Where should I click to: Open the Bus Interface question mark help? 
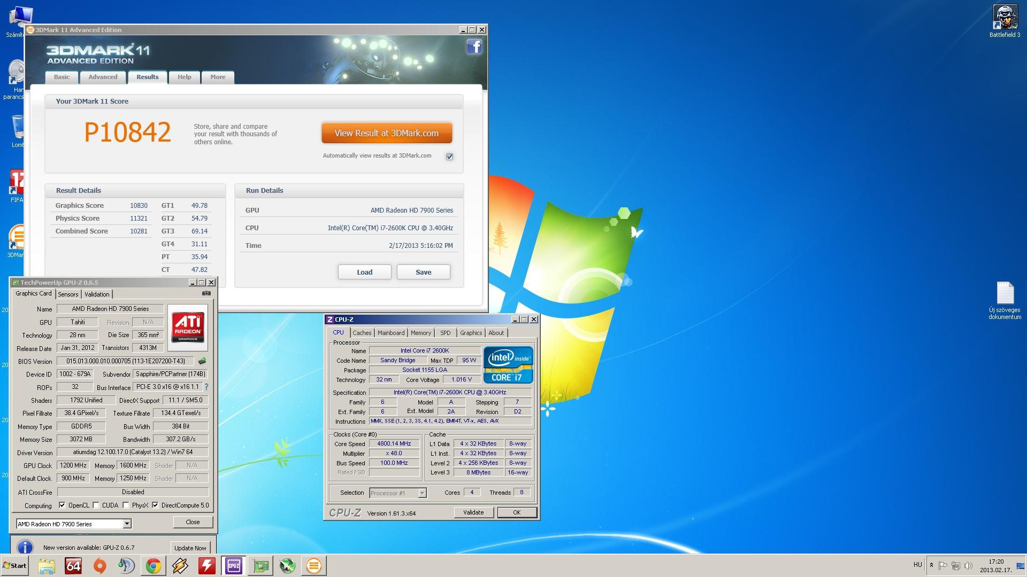pos(206,387)
